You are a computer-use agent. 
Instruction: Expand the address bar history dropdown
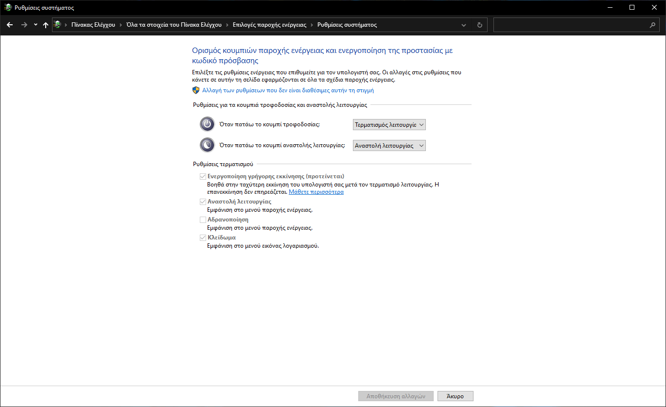pyautogui.click(x=464, y=25)
